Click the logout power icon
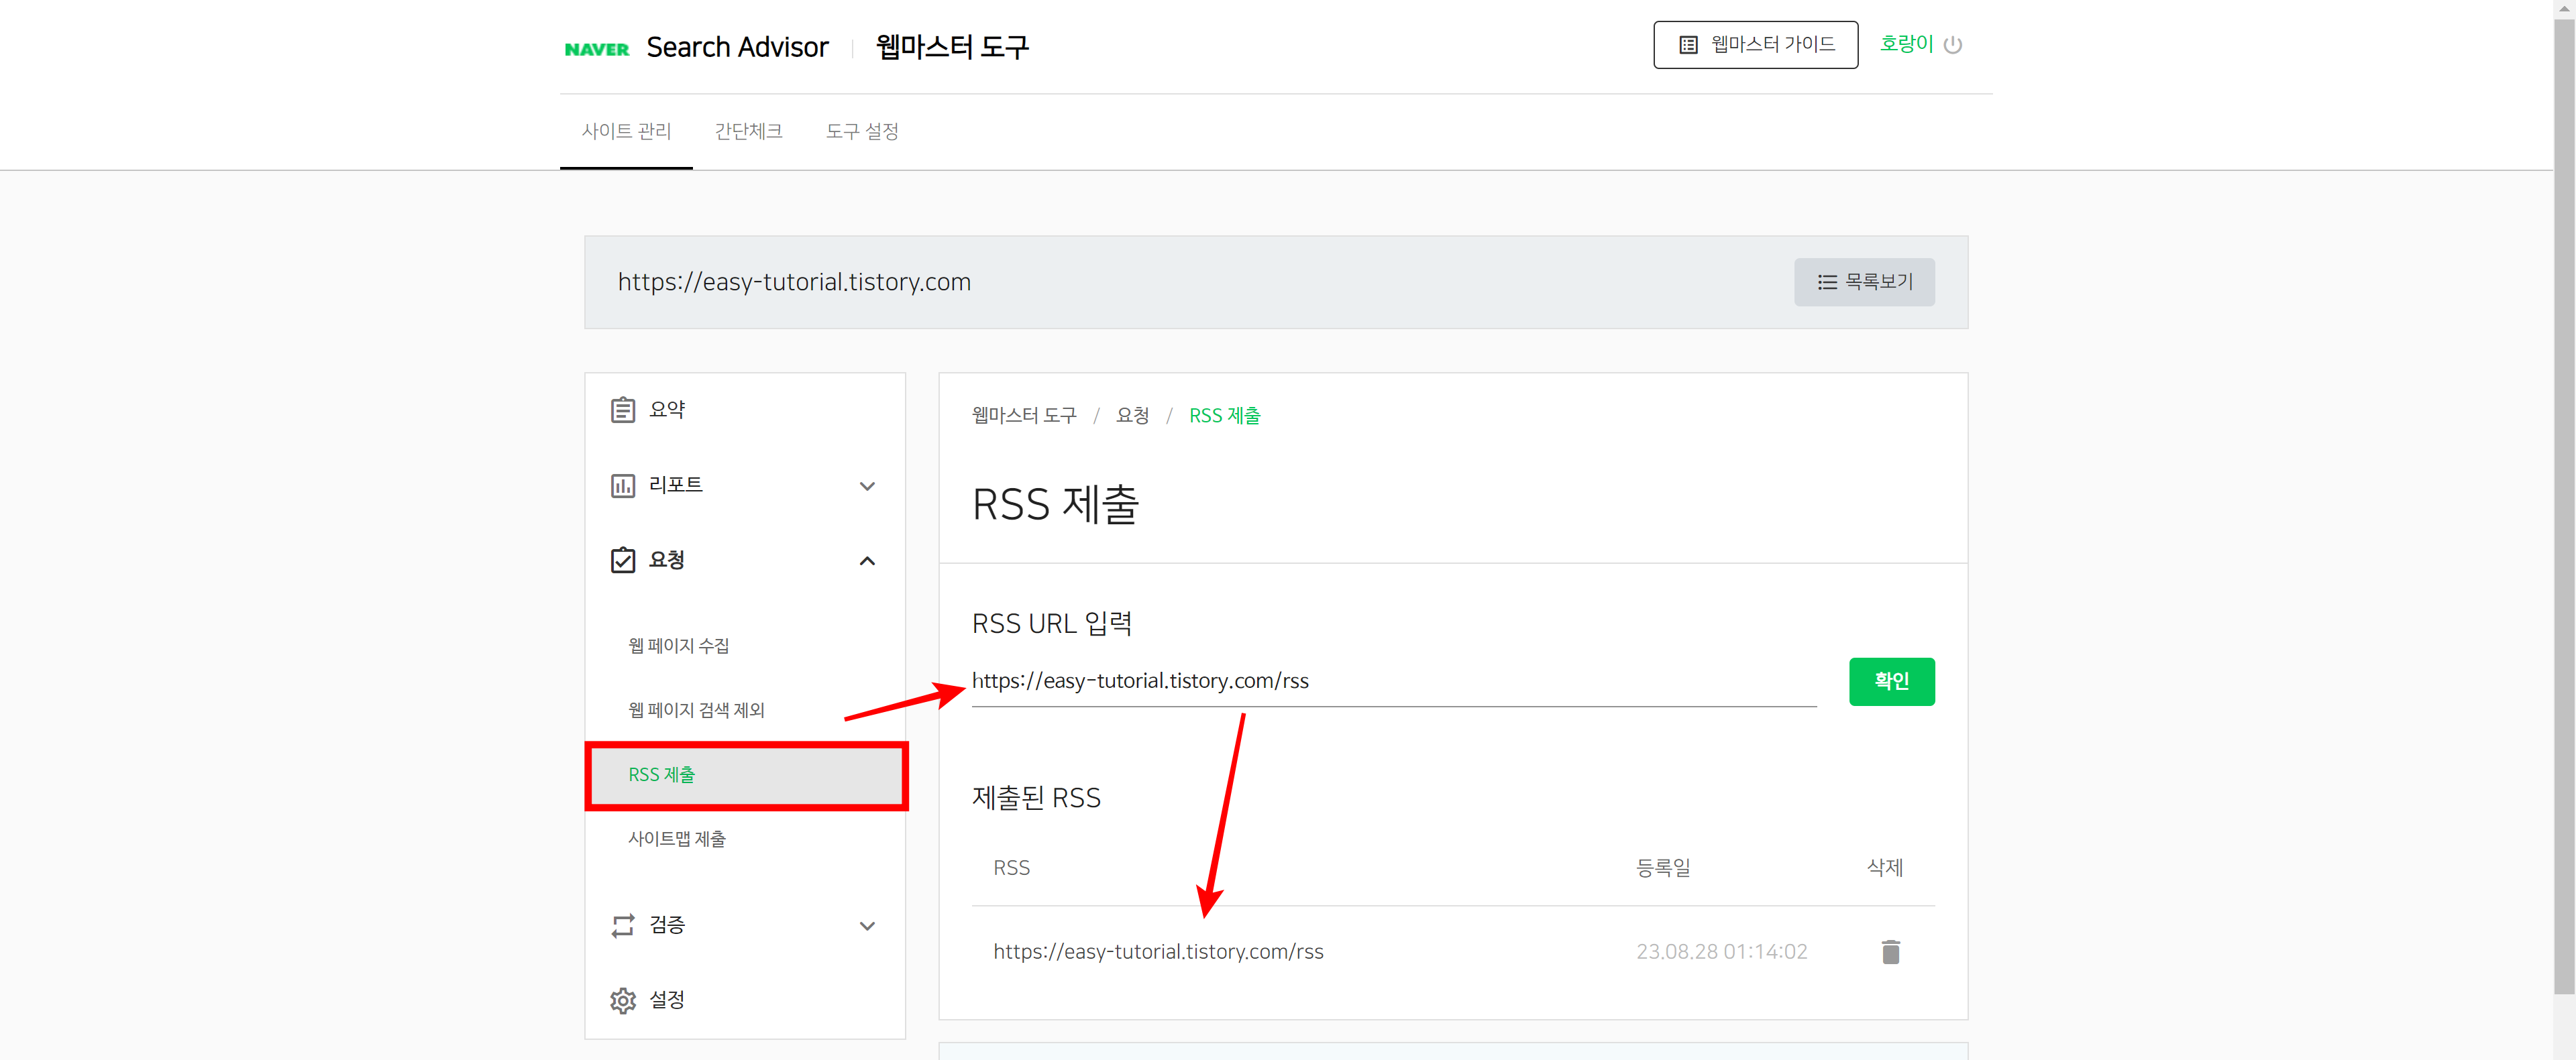 coord(1954,44)
